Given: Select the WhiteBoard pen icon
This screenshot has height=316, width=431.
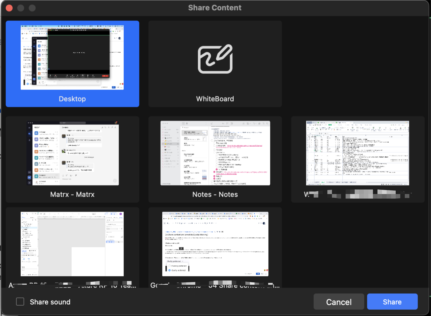Looking at the screenshot, I should tap(215, 59).
